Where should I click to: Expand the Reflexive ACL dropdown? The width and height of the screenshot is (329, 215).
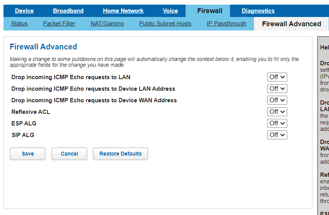click(277, 112)
